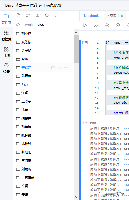Screen dimensions: 129x200
Task: Click the show_pic line 13 of code
Action: pos(121,103)
